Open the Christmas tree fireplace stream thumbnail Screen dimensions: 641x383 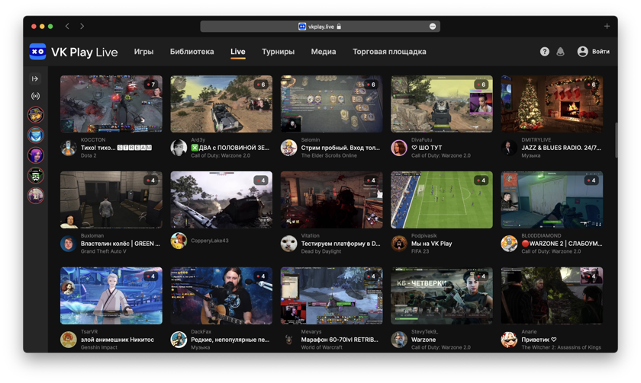552,104
